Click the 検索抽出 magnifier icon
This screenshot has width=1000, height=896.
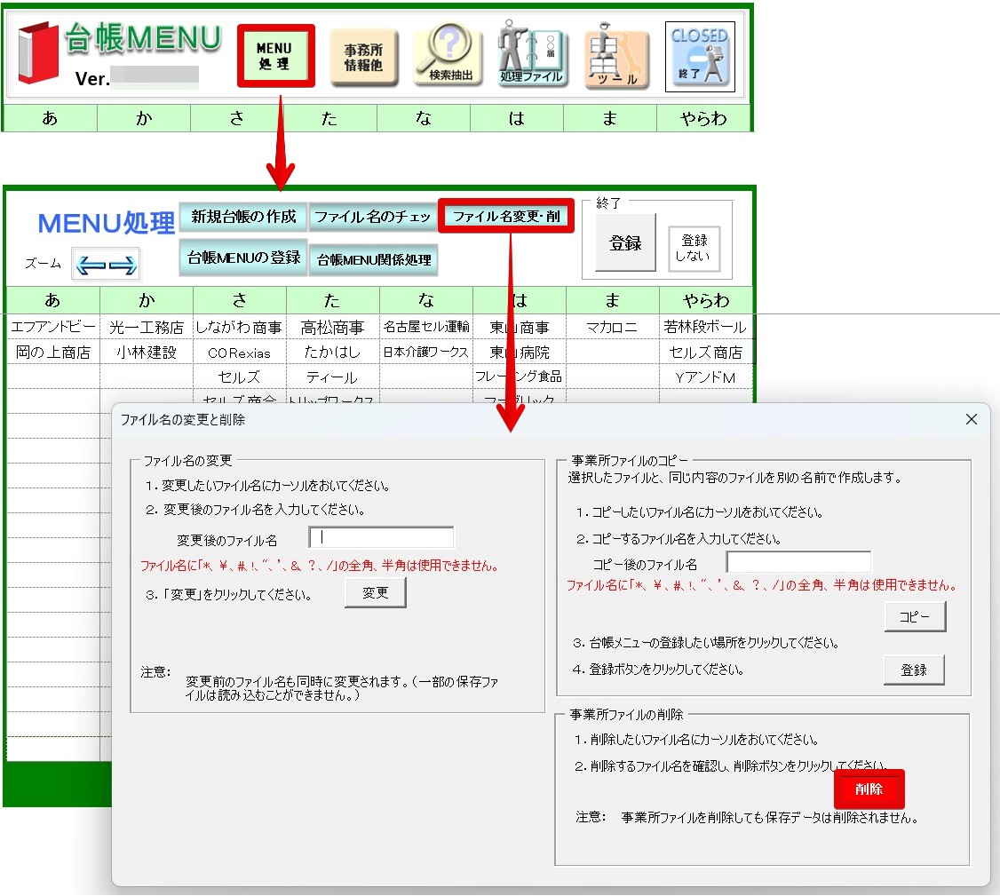(x=448, y=54)
